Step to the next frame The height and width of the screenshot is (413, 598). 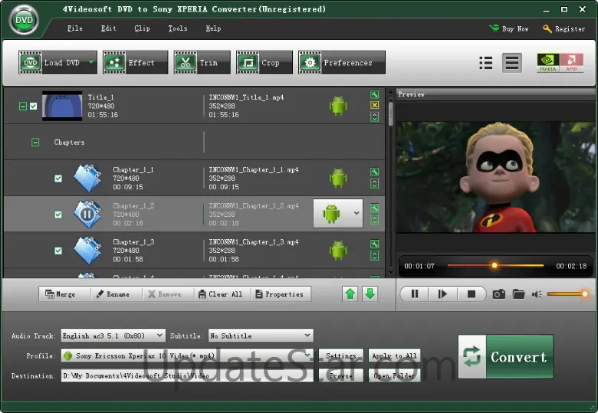coord(442,293)
